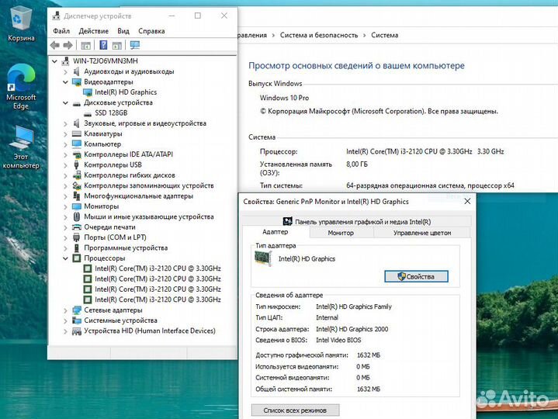Select the SSD 128GB disk device
558x419 pixels.
click(x=111, y=113)
